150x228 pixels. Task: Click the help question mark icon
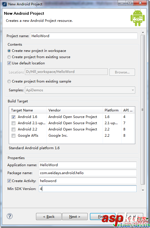point(10,216)
